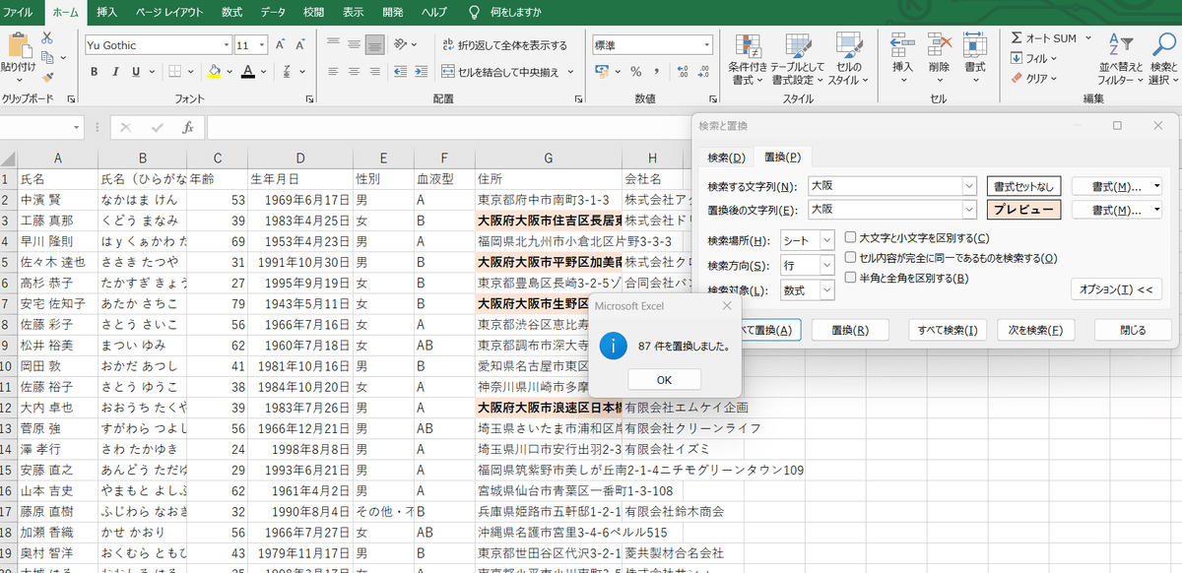This screenshot has height=573, width=1182.
Task: Toggle Bold formatting (B)
Action: tap(95, 72)
